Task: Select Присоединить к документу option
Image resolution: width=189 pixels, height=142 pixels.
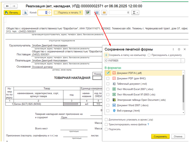Action: pyautogui.click(x=149, y=55)
